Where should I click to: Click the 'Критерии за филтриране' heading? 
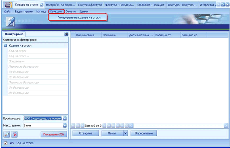click(x=20, y=40)
